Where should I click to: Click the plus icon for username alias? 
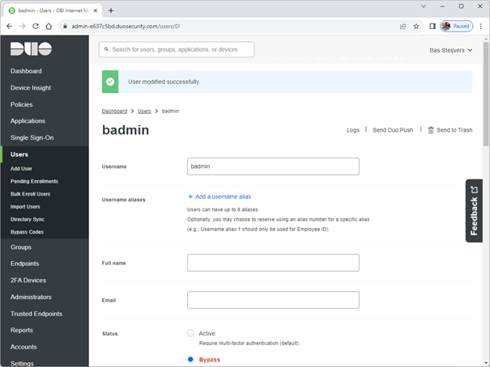[190, 196]
